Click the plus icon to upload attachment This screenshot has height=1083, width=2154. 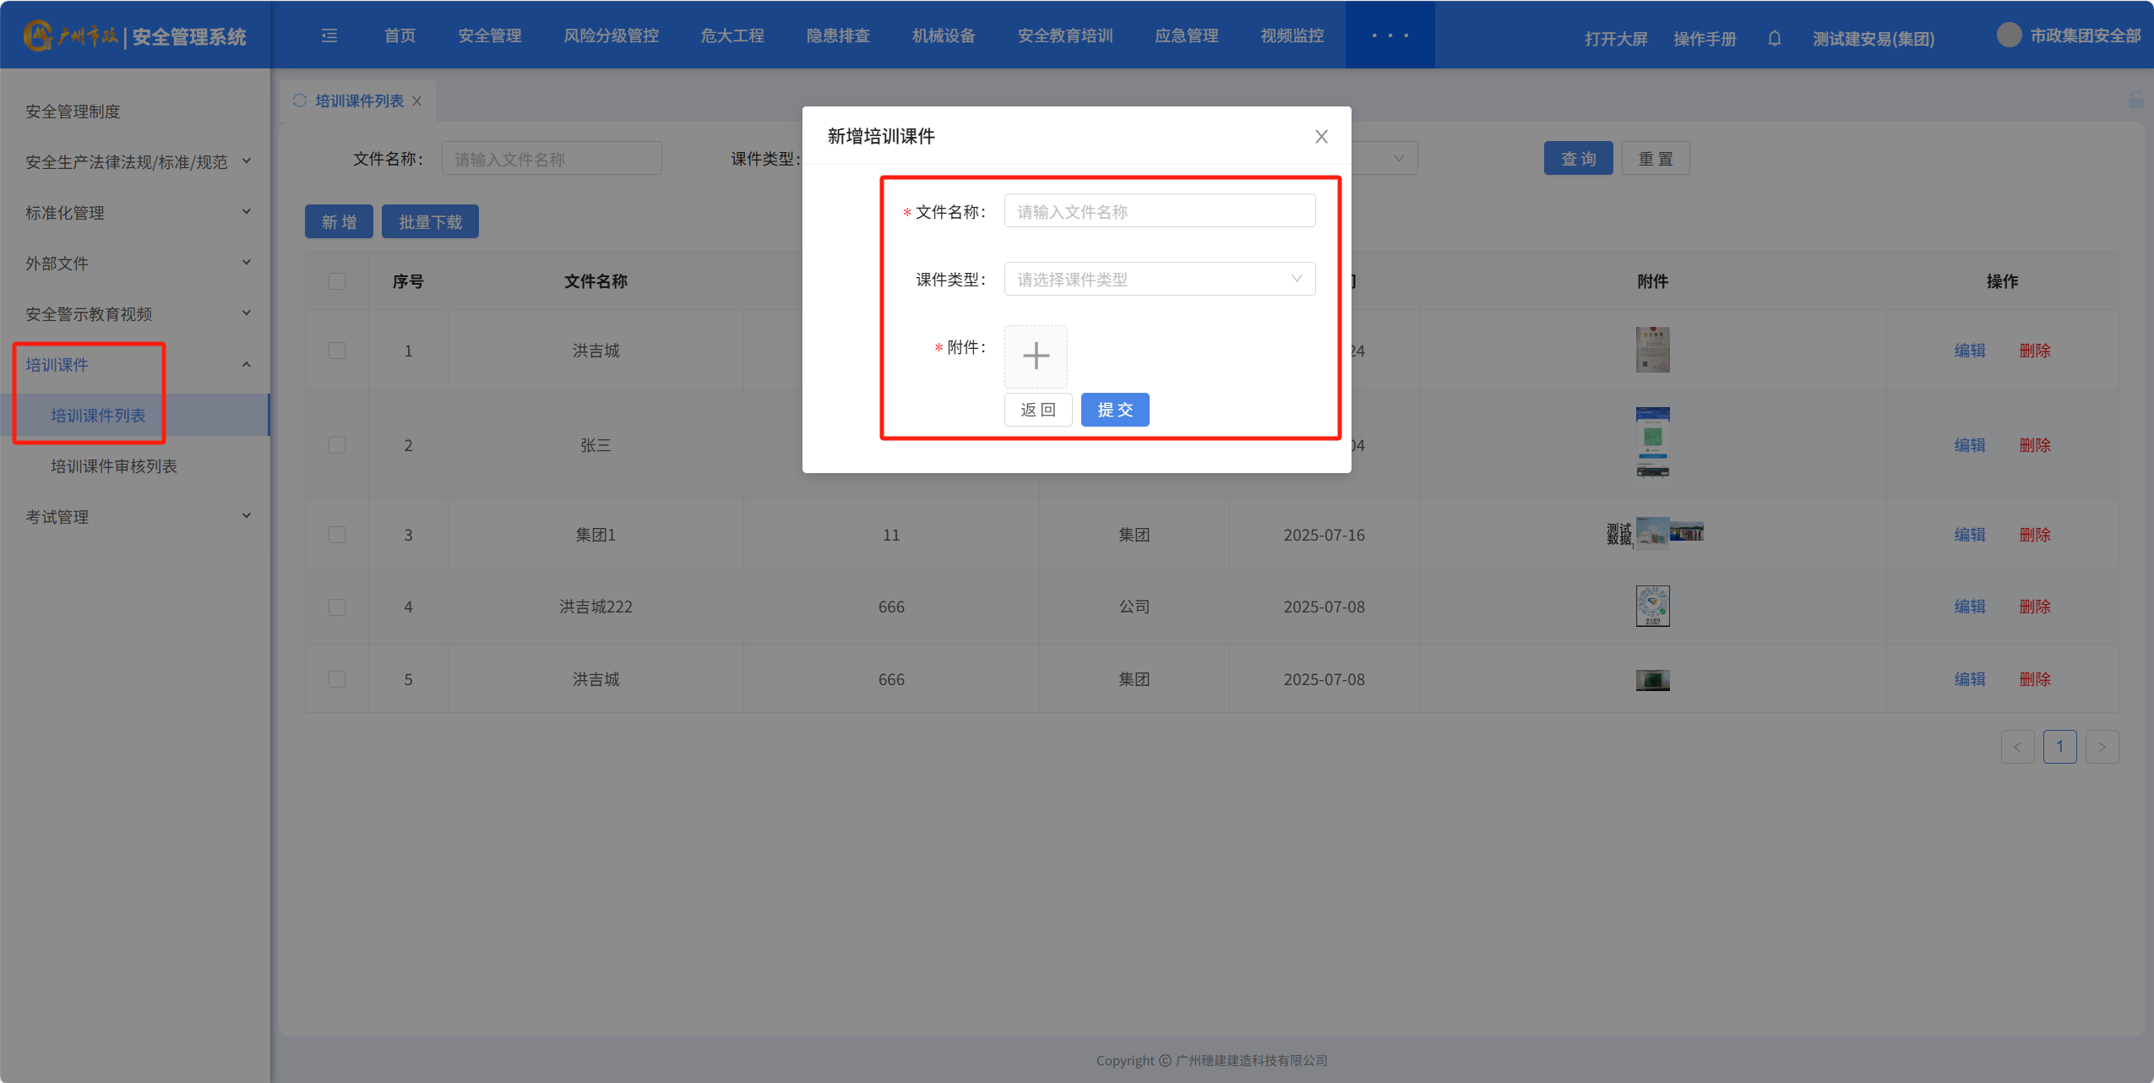[x=1036, y=356]
